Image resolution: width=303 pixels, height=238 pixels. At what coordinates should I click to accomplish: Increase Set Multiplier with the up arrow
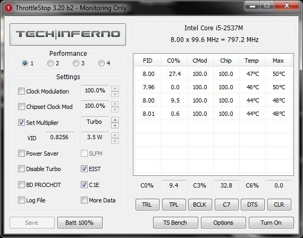click(x=115, y=120)
